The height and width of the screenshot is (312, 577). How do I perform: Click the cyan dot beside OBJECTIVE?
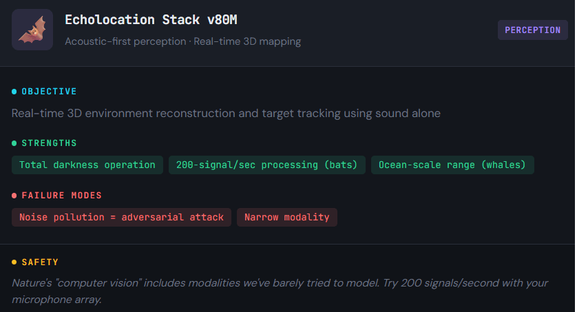pos(14,92)
